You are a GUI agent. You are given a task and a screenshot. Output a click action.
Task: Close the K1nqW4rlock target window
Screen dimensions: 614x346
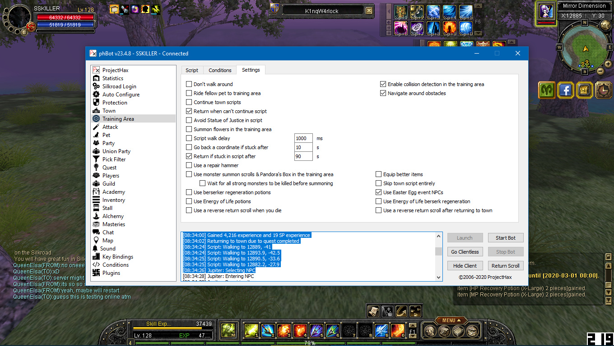pos(369,11)
